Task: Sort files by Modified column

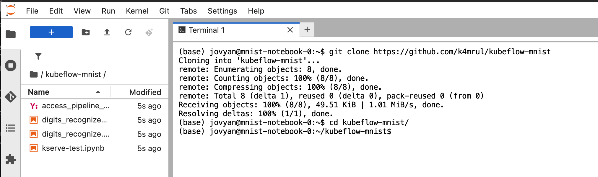Action: coord(145,92)
